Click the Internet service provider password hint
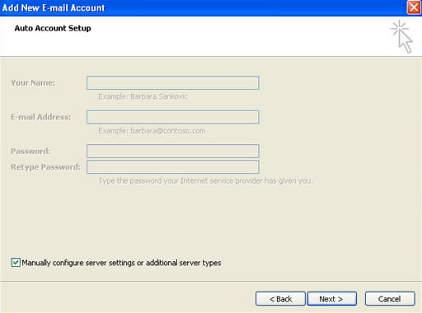Screen dimensions: 422x313 click(205, 181)
